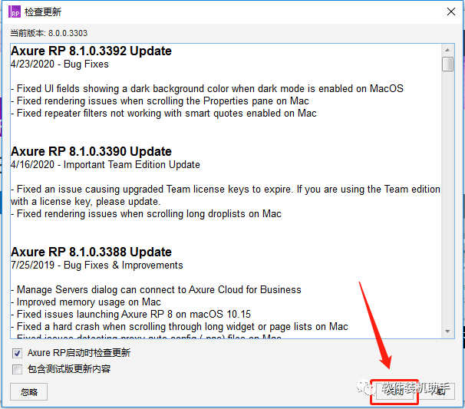The width and height of the screenshot is (465, 409).
Task: Click '4/16/2020 - Important Team Edition Update' line
Action: coord(105,165)
